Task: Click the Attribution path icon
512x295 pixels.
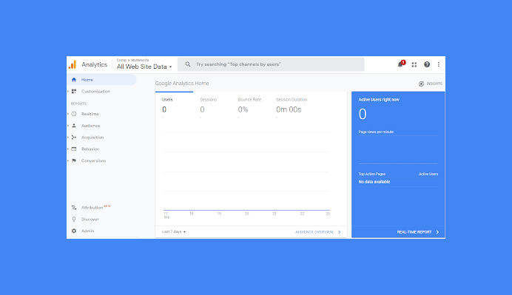Action: coord(74,208)
